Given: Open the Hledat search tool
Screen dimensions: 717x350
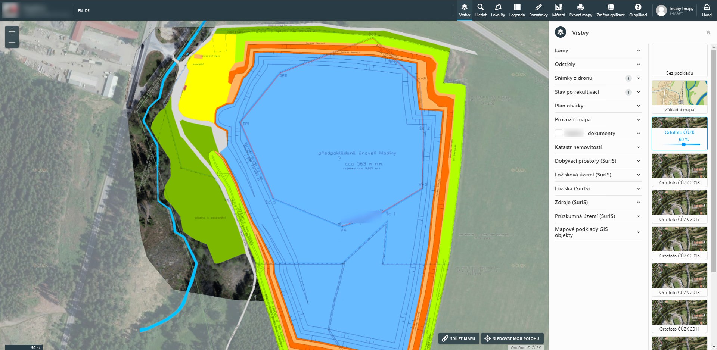Looking at the screenshot, I should click(480, 10).
